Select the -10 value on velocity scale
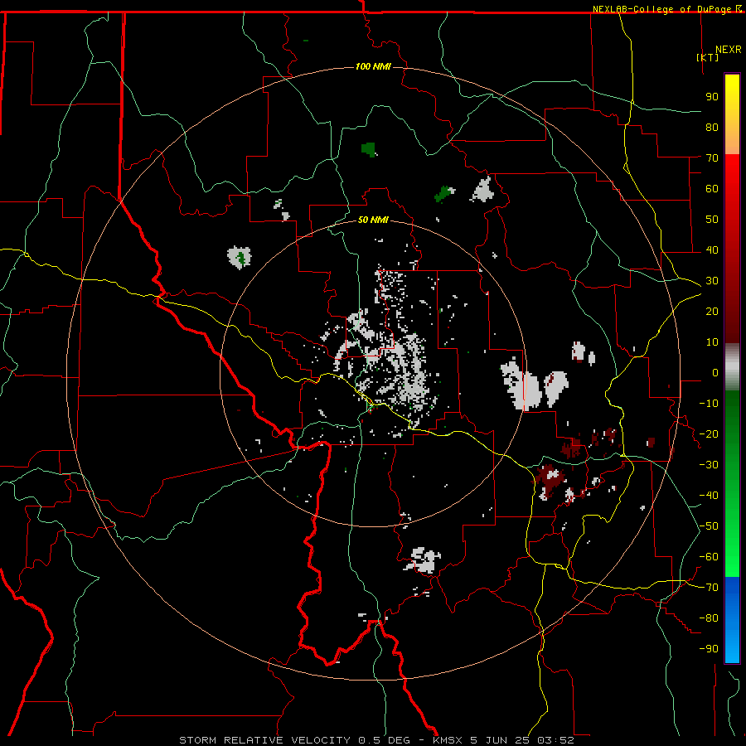The height and width of the screenshot is (746, 746). 709,404
